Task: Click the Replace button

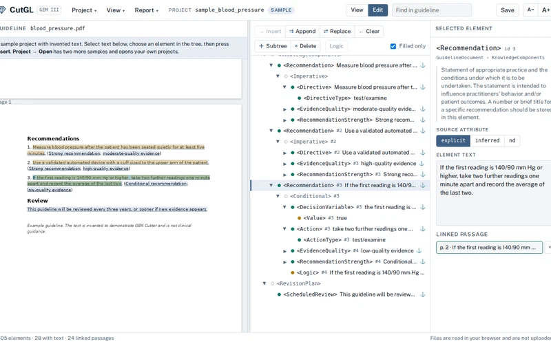Action: tap(337, 31)
